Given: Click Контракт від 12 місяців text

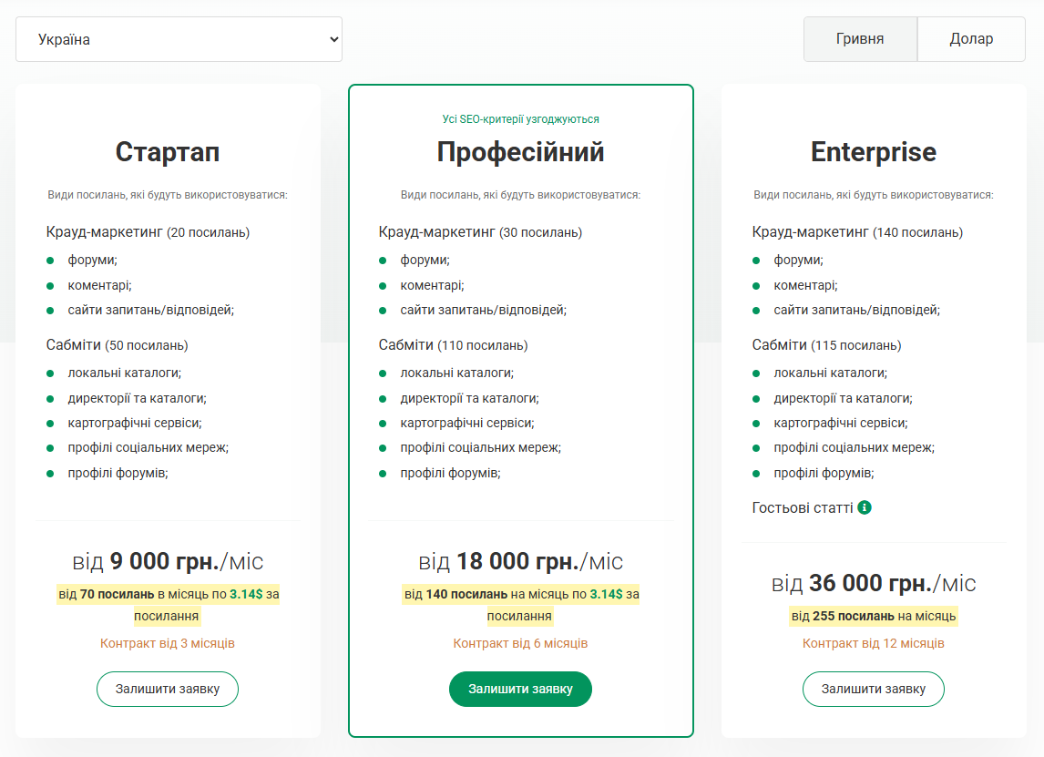Looking at the screenshot, I should pos(873,643).
